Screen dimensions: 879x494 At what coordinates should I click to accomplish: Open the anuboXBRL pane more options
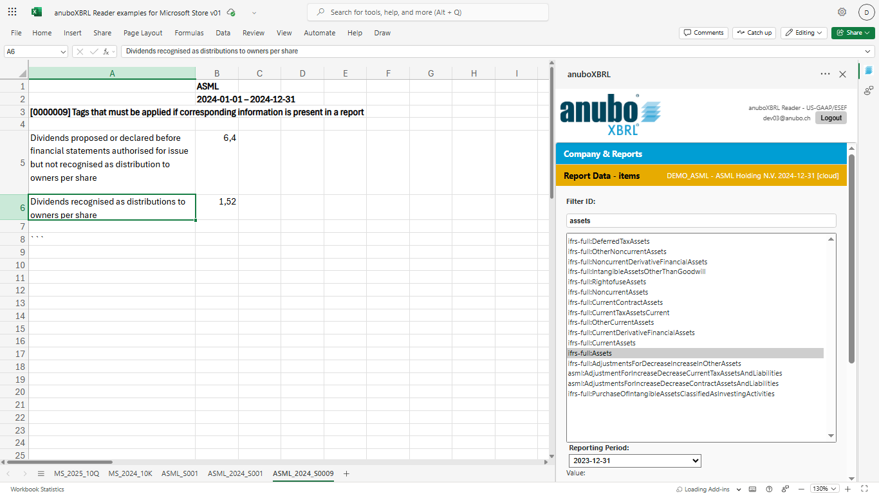point(825,74)
